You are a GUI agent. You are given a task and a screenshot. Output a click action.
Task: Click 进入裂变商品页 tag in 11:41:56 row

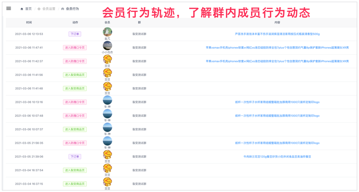point(75,75)
